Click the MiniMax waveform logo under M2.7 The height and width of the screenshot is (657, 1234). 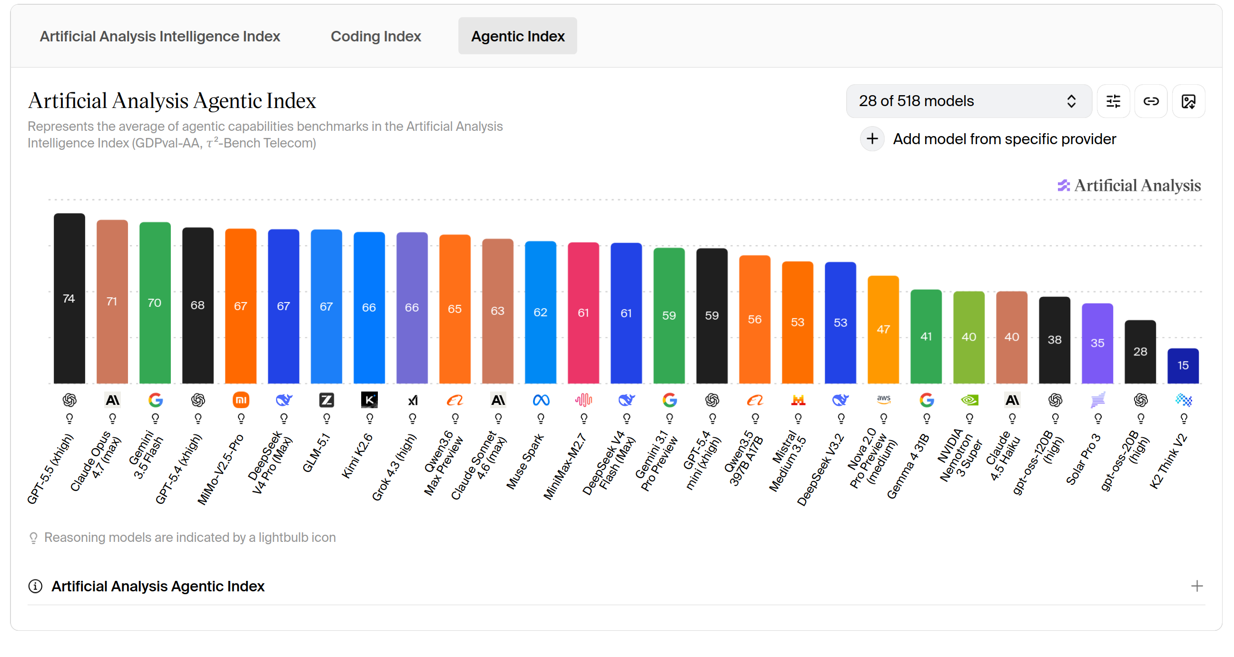pyautogui.click(x=583, y=400)
